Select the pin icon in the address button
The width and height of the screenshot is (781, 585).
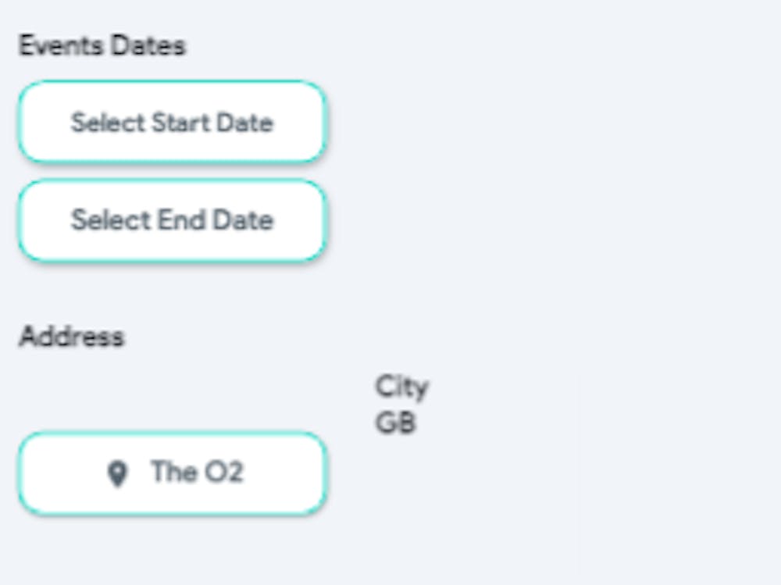click(x=117, y=473)
